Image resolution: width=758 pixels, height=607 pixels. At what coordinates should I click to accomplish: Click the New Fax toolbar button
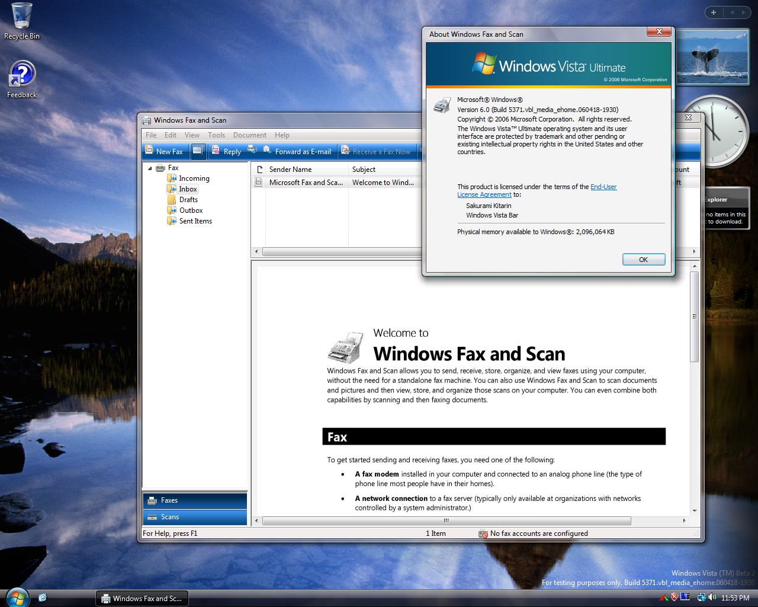[x=164, y=151]
